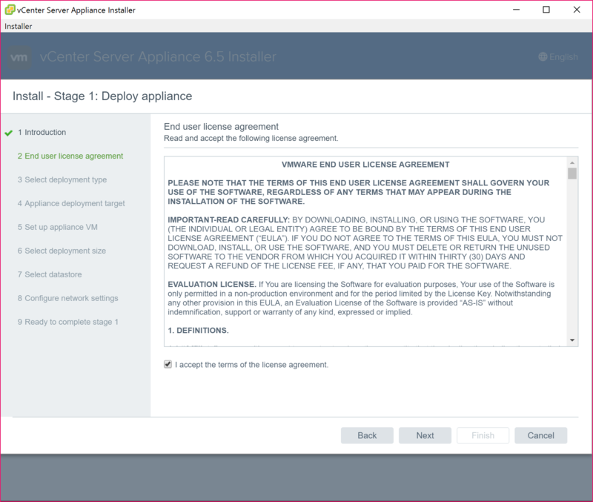593x502 pixels.
Task: Click the globe language icon
Action: pos(543,57)
